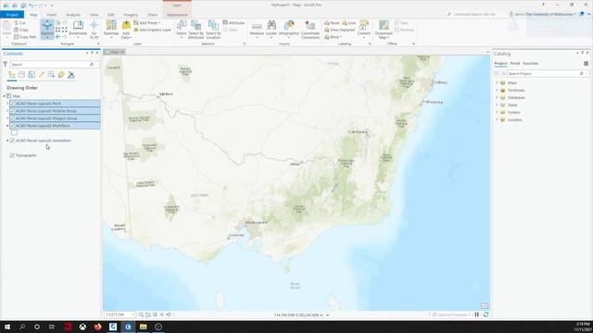Click the Copy Path command
This screenshot has height=333, width=593.
click(25, 37)
